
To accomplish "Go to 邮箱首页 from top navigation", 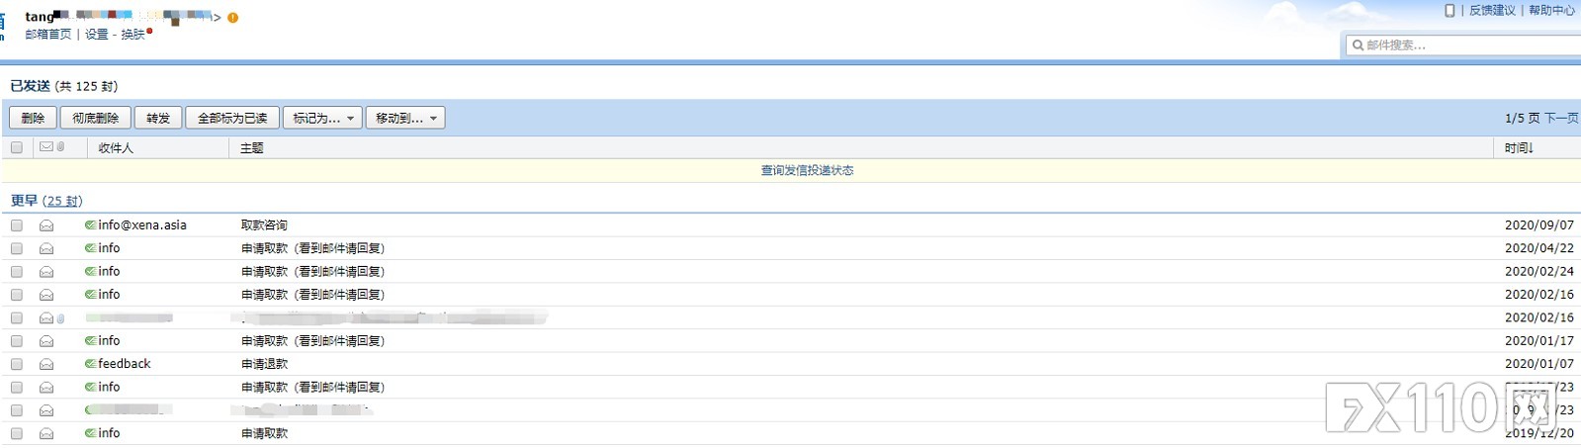I will (48, 35).
